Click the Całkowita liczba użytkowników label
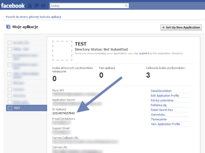205x153 pixels. pyautogui.click(x=165, y=68)
